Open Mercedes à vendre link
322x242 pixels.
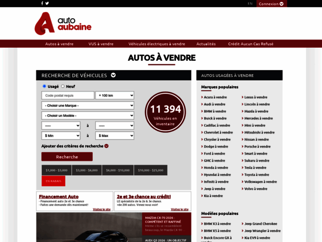(x=258, y=118)
